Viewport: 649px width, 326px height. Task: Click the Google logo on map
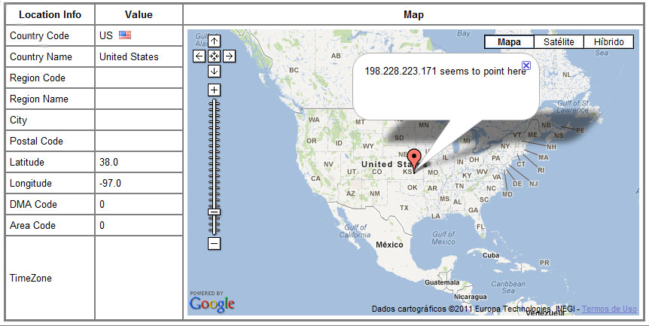click(x=212, y=303)
